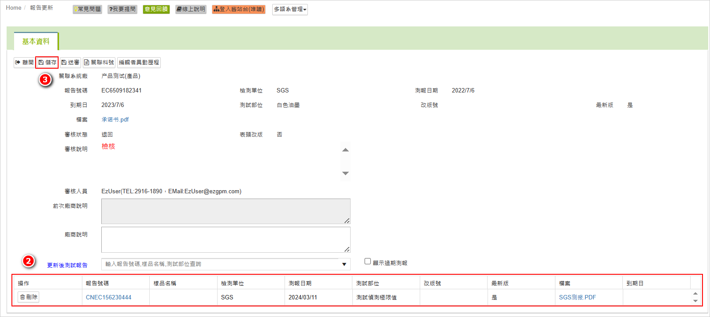Click the 白色油墨 test part value
Viewport: 710px width, 317px height.
point(288,105)
